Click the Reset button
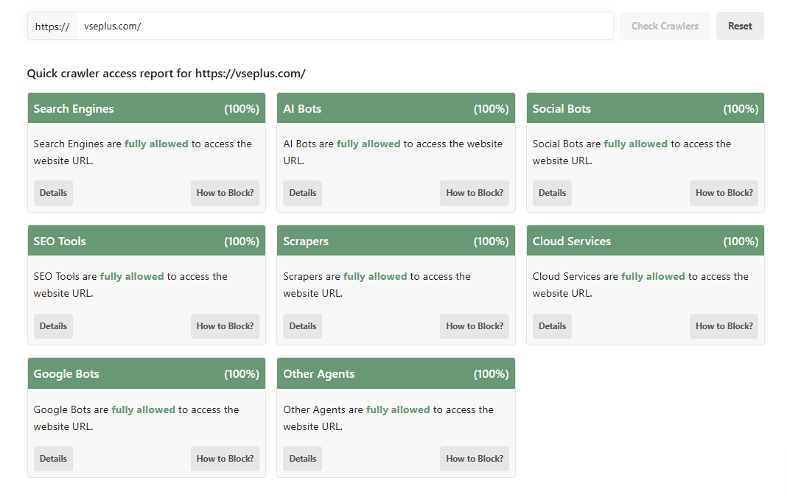Viewport: 787px width, 500px height. tap(740, 26)
